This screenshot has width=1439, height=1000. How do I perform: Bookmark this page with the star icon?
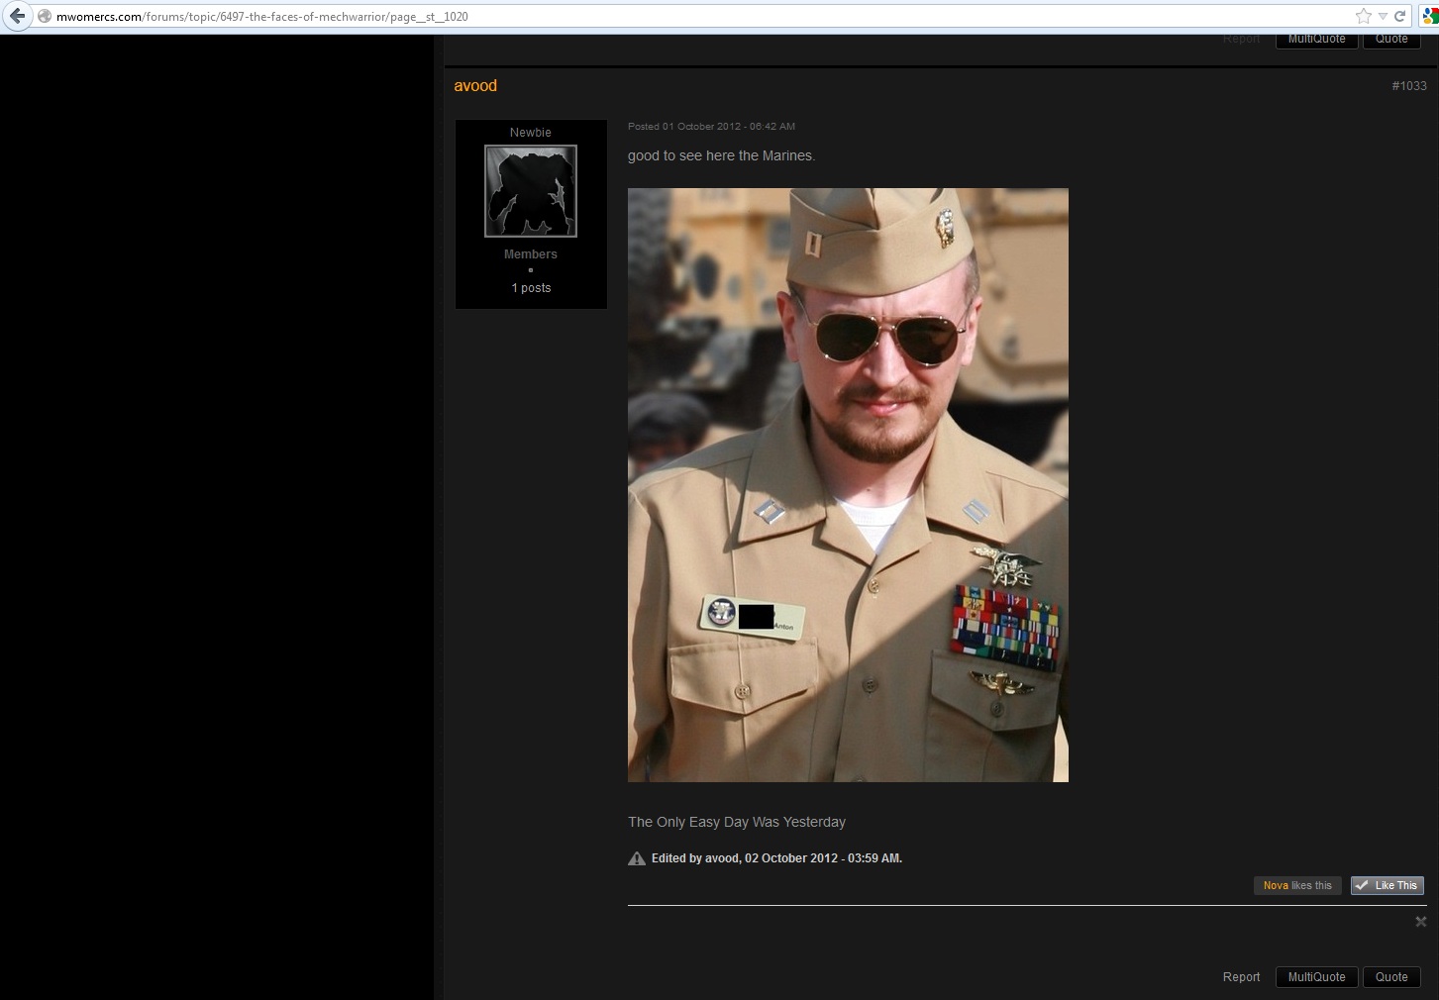click(1364, 16)
